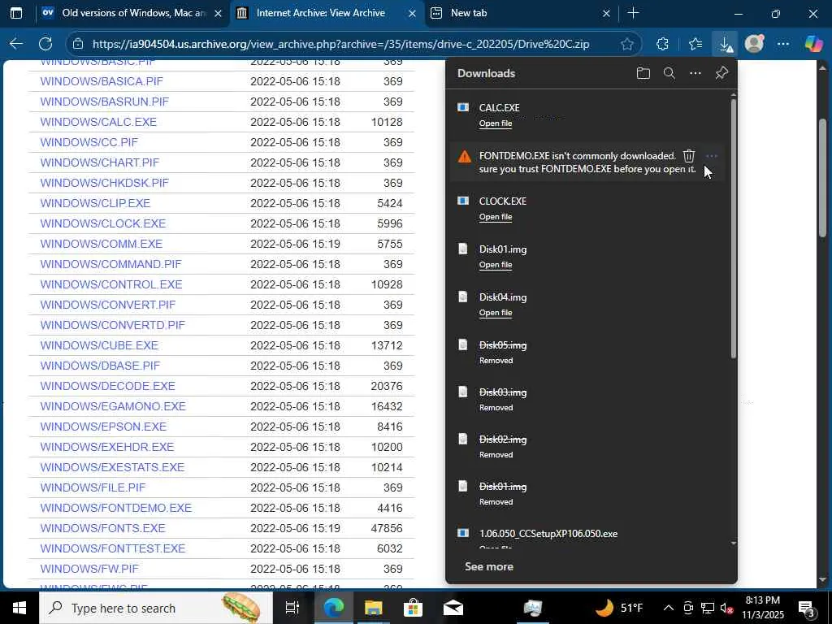Open Edge Settings and more menu

783,44
